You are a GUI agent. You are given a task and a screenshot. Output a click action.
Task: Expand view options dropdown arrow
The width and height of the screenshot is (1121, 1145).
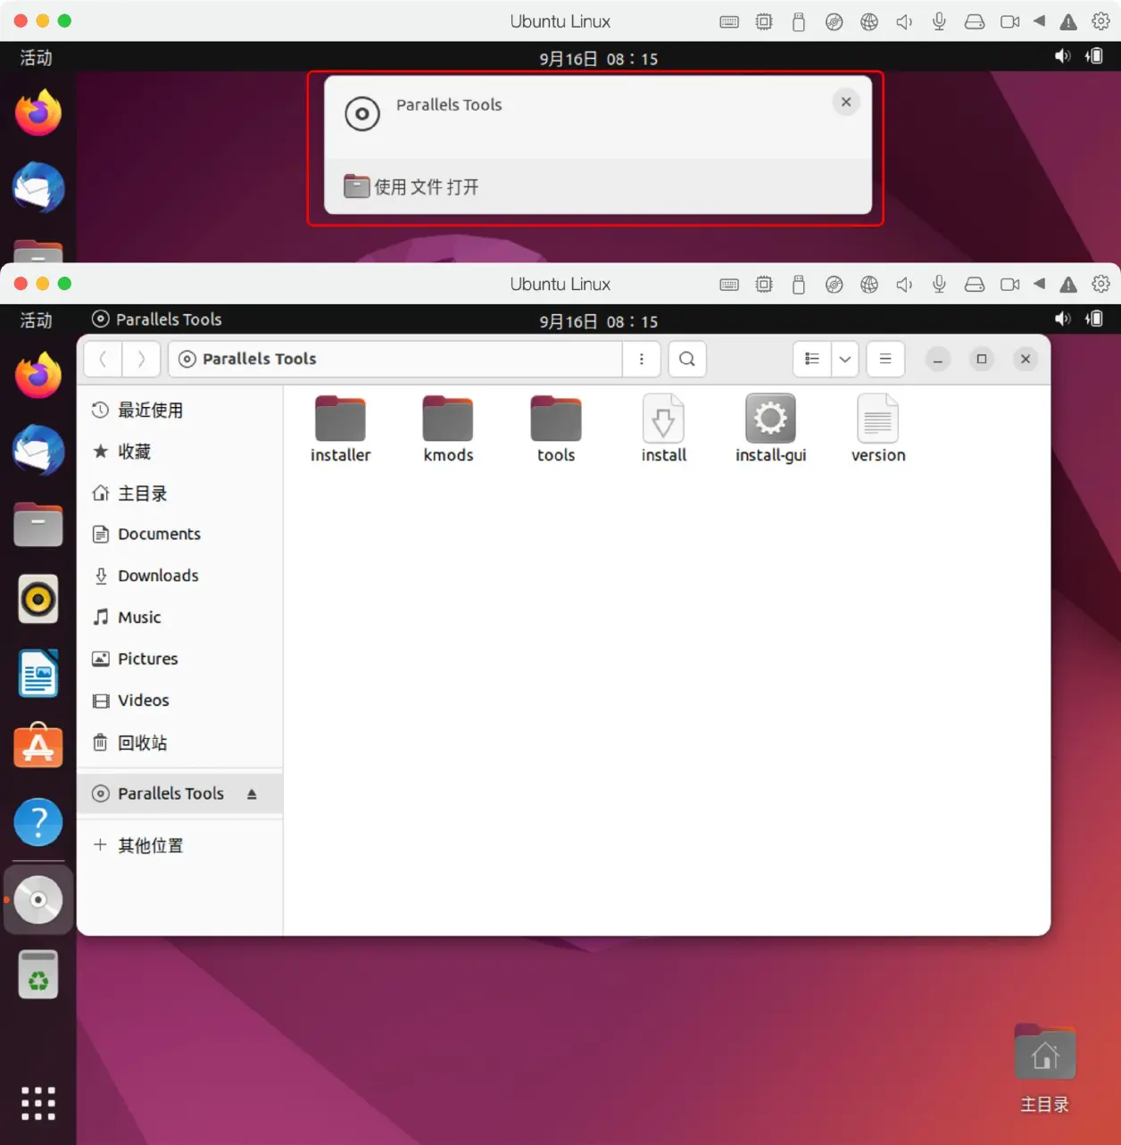(844, 359)
